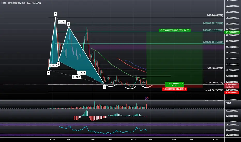
Task: Click the 8.000000000 price axis label
Action: pyautogui.click(x=232, y=76)
